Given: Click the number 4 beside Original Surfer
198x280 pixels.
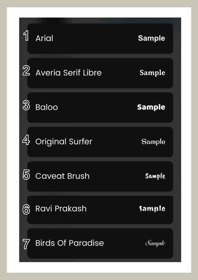Looking at the screenshot, I should tap(26, 140).
